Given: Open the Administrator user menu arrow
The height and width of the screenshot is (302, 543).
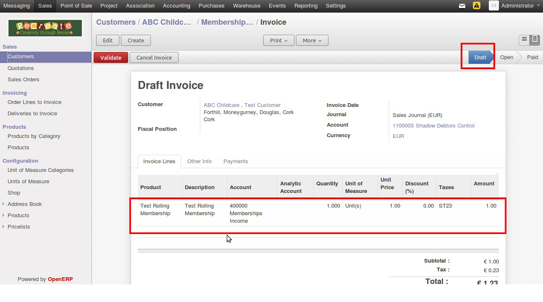Looking at the screenshot, I should [x=538, y=6].
